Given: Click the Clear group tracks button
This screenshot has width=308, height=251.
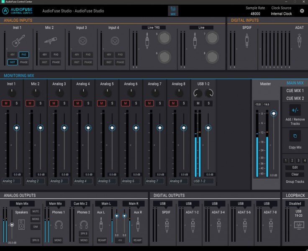Looking at the screenshot, I should click(x=295, y=174).
